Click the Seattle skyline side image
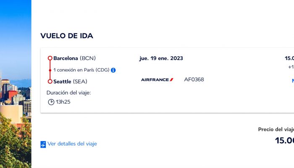 pyautogui.click(x=16, y=84)
